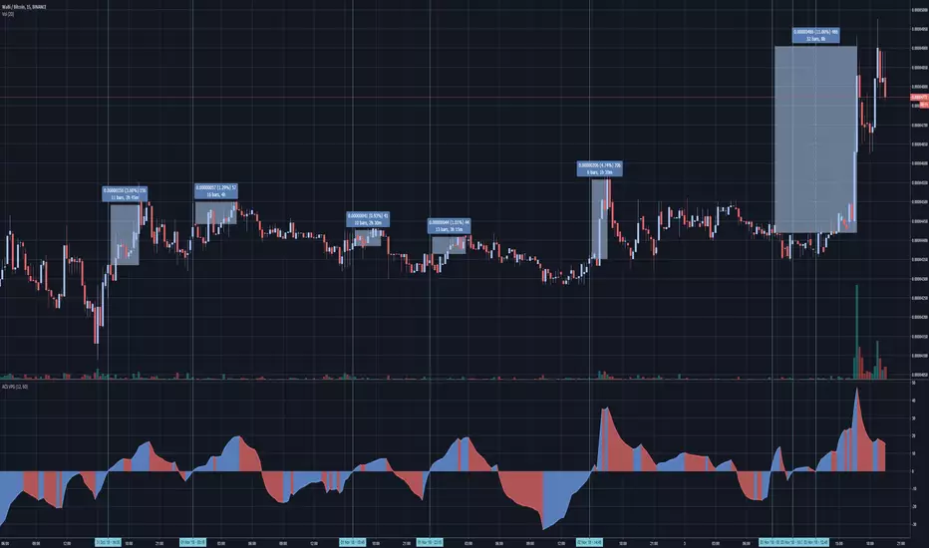Select the '10 bars, 2h 30m' measurement label
The width and height of the screenshot is (929, 548).
coord(368,219)
